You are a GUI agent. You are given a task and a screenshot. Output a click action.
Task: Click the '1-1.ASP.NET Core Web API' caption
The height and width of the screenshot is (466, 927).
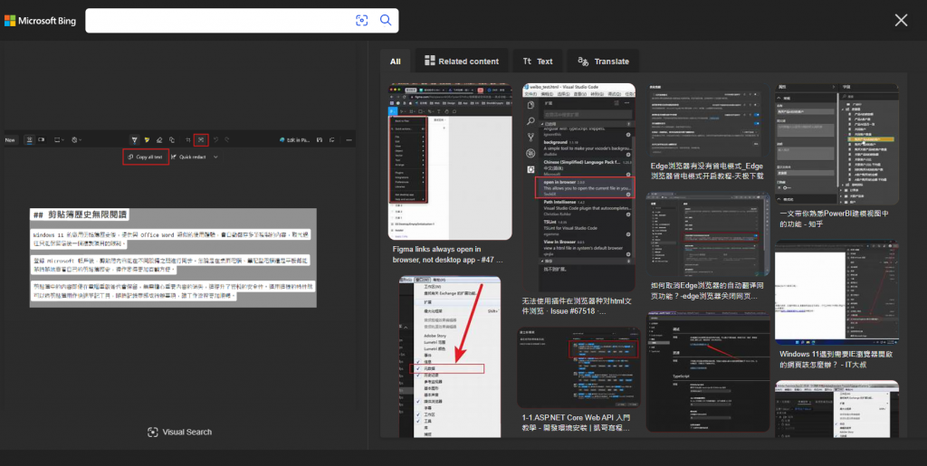(x=577, y=423)
